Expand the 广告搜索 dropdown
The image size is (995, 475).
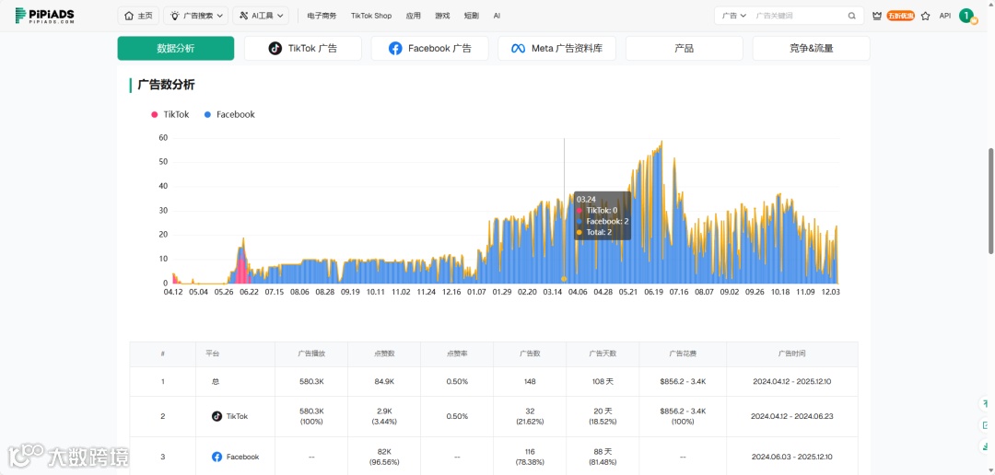[195, 16]
